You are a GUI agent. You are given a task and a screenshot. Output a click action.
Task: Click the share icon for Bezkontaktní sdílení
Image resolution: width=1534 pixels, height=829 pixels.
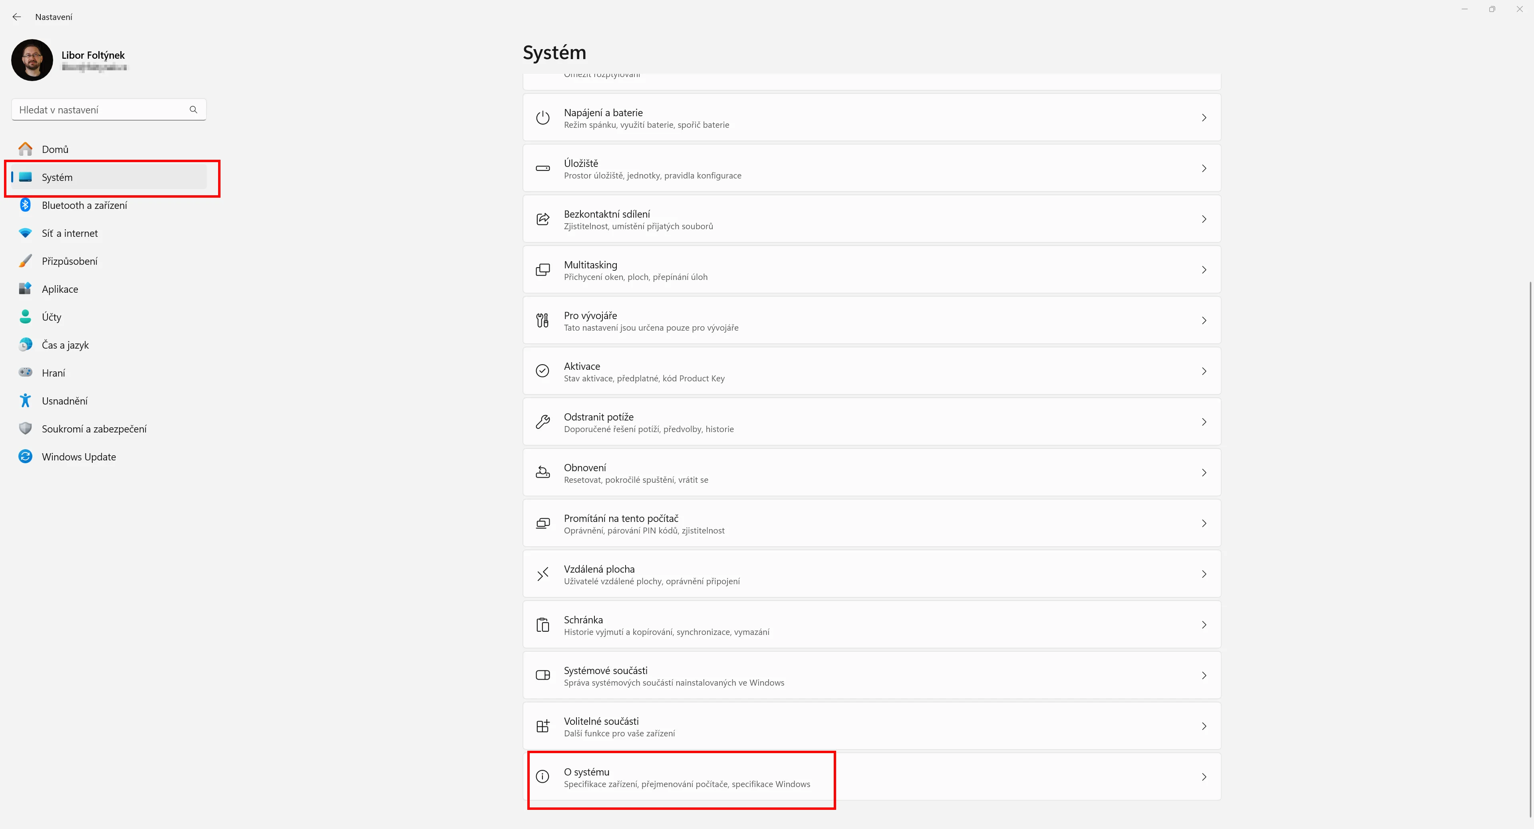coord(542,219)
